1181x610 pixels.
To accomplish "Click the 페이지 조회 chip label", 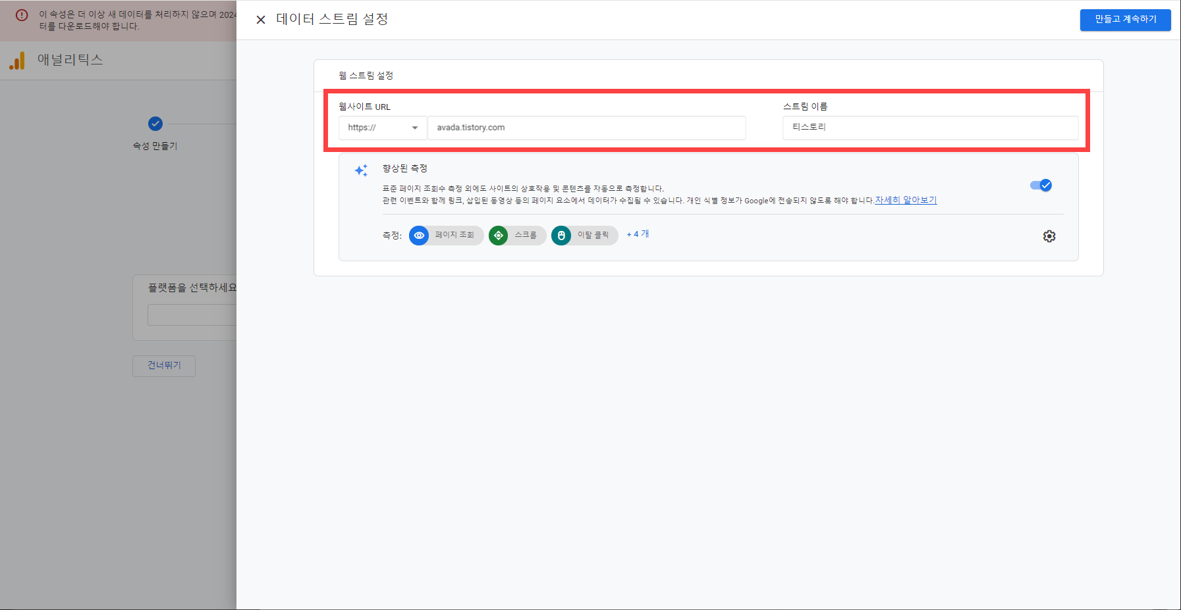I will [454, 235].
